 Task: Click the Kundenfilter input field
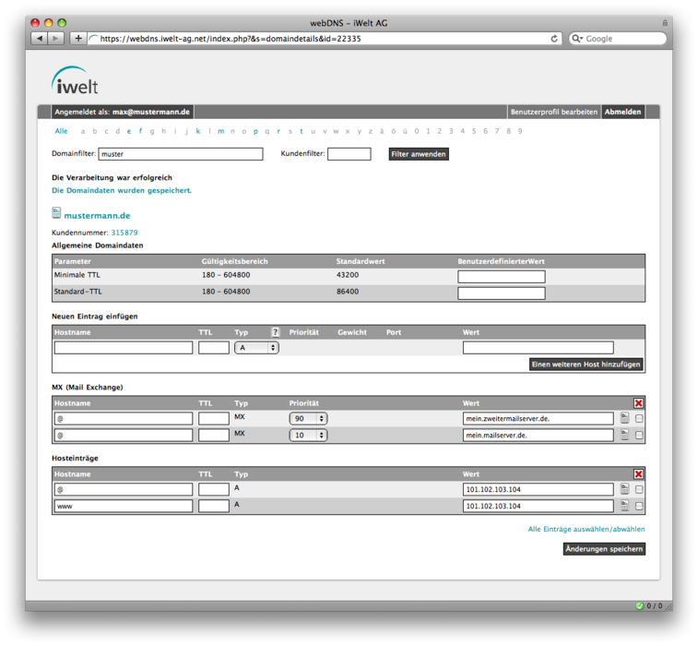coord(349,154)
